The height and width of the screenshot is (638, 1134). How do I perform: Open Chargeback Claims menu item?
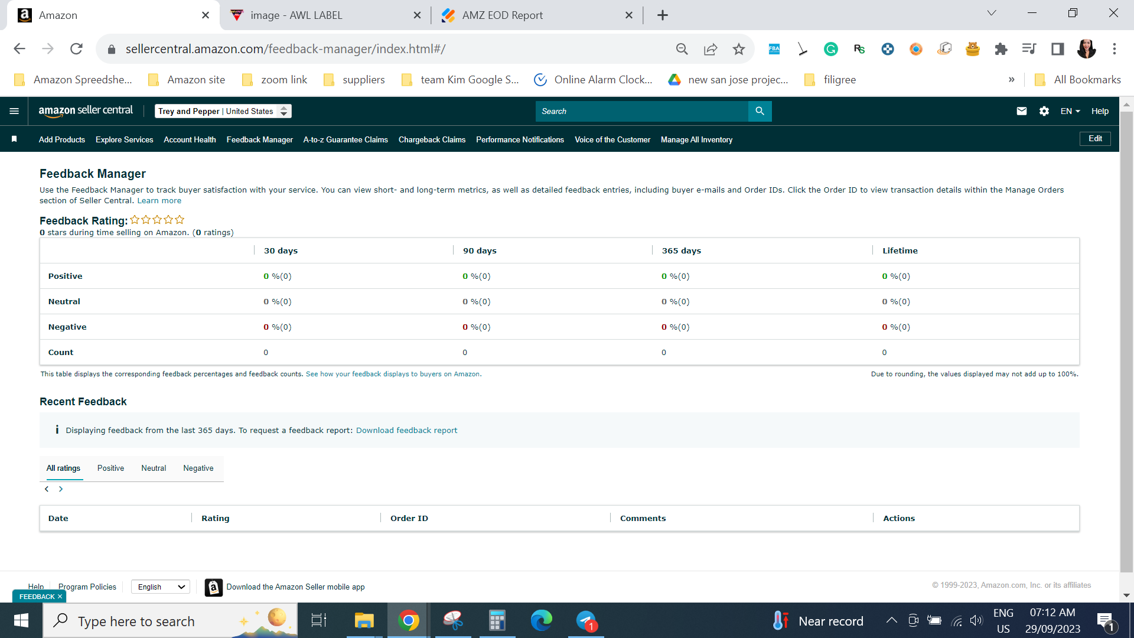432,139
